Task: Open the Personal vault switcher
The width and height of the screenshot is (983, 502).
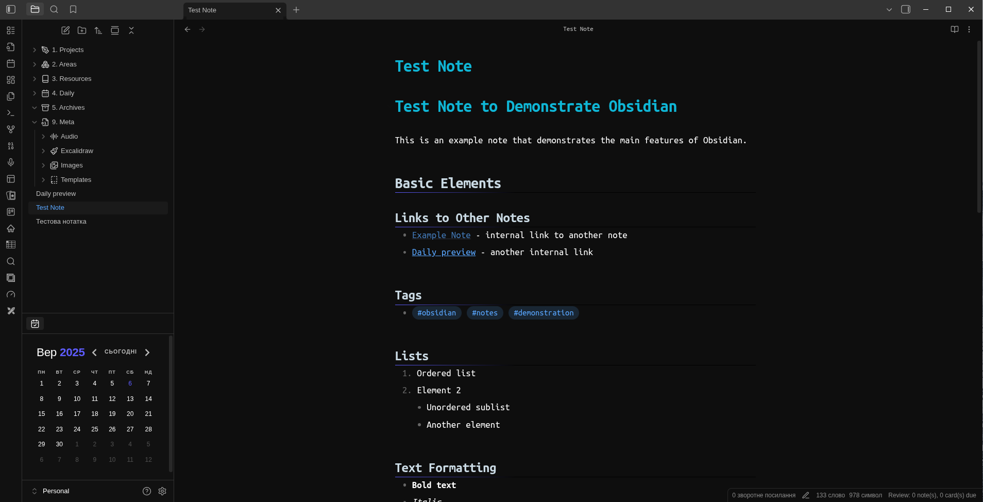Action: click(x=50, y=491)
